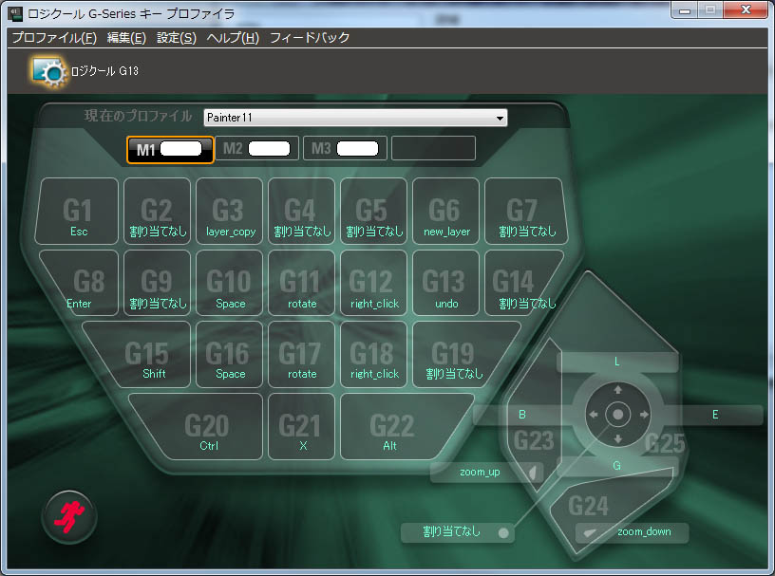Select the G3 layer_copy key
775x576 pixels.
229,212
